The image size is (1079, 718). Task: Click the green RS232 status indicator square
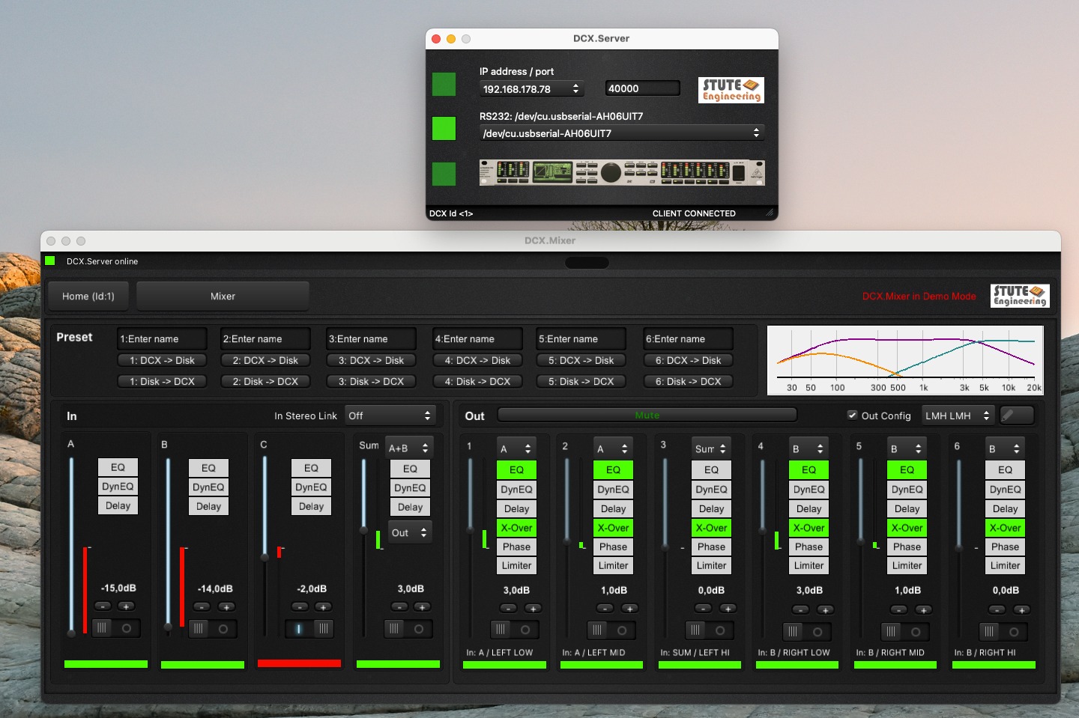click(444, 129)
